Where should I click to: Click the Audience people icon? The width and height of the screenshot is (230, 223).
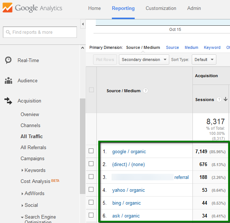tap(8, 80)
